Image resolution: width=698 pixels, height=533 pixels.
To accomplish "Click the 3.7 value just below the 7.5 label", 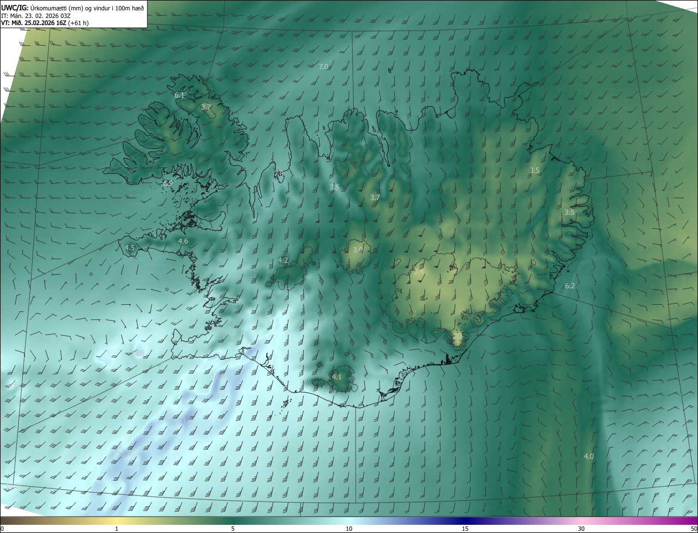I will click(x=375, y=197).
